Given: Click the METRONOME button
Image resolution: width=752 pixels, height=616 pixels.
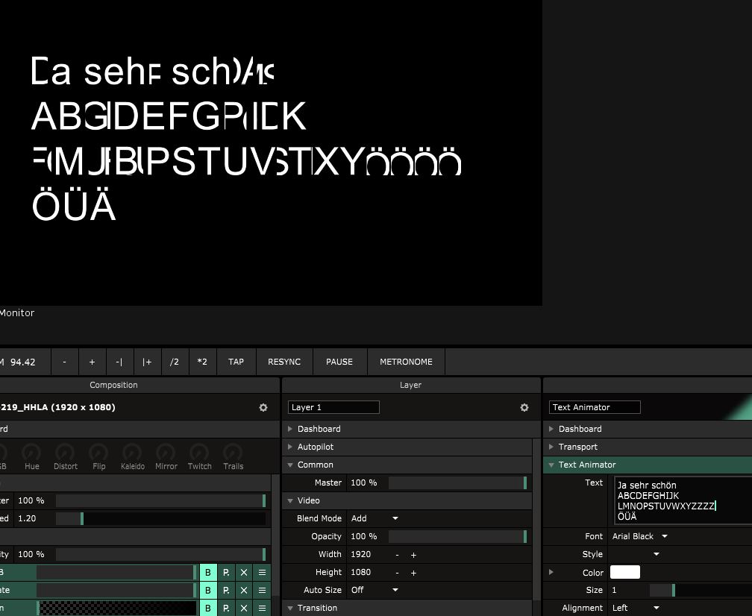Looking at the screenshot, I should [x=406, y=362].
